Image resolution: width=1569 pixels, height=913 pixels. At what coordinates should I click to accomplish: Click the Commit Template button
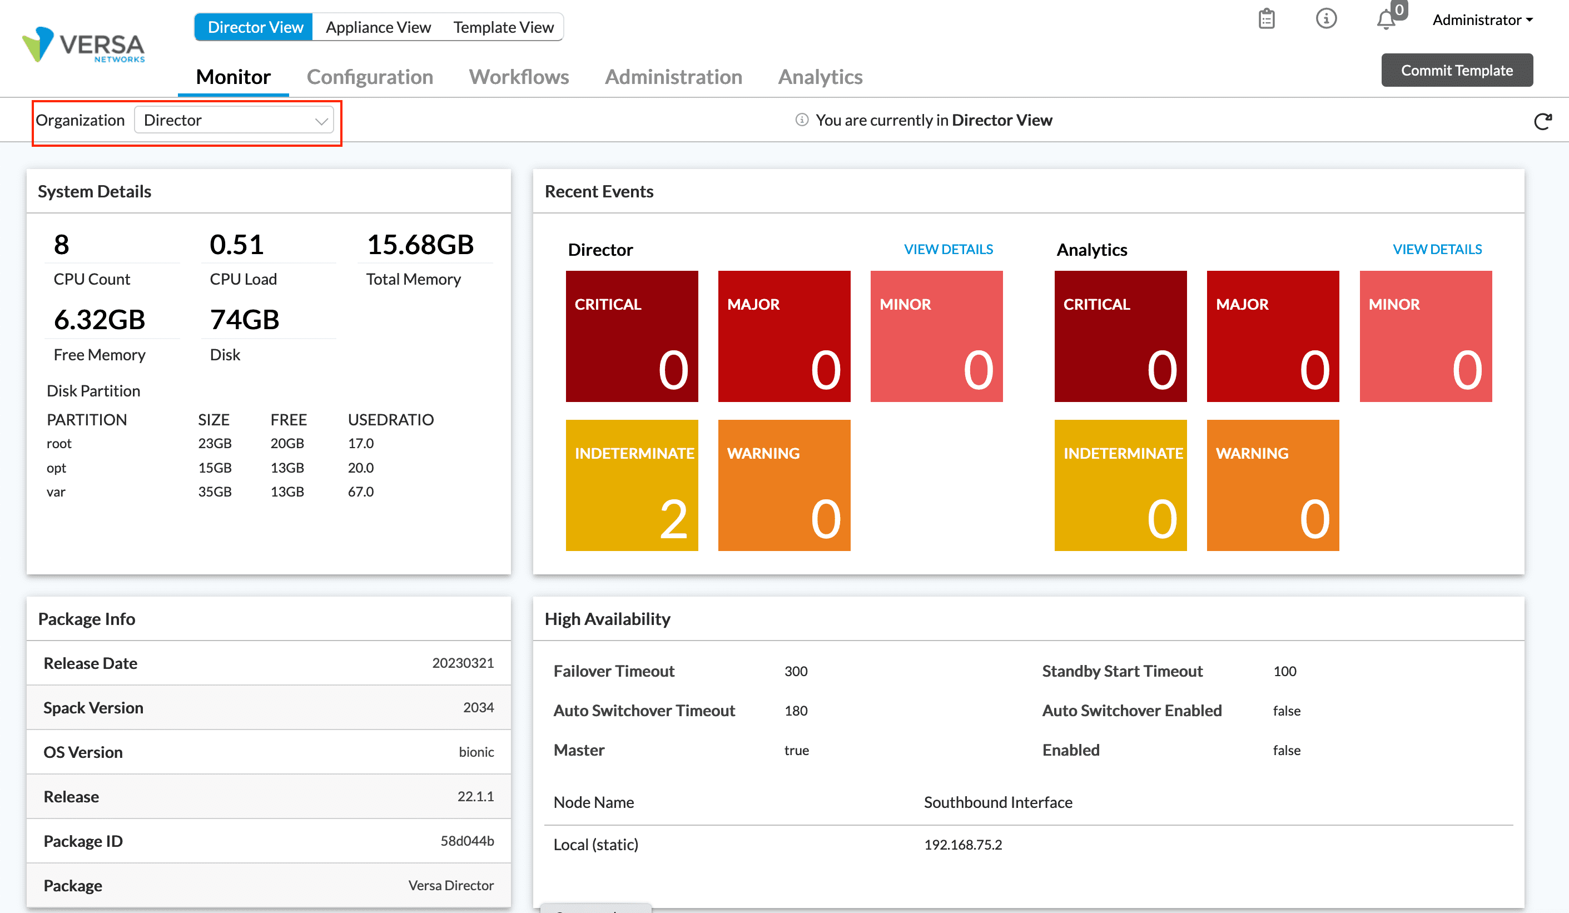pyautogui.click(x=1457, y=71)
